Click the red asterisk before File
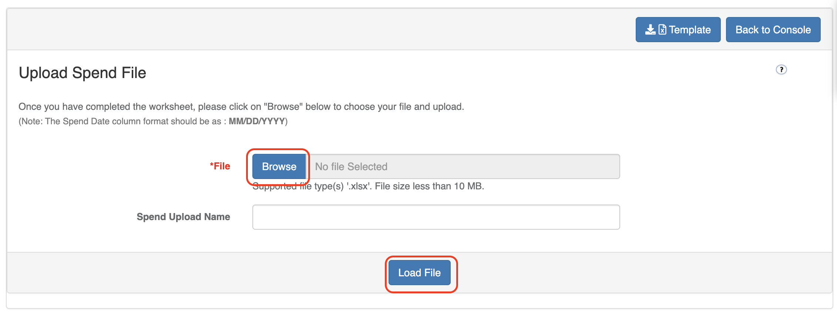Viewport: 837px width, 324px height. pos(212,165)
